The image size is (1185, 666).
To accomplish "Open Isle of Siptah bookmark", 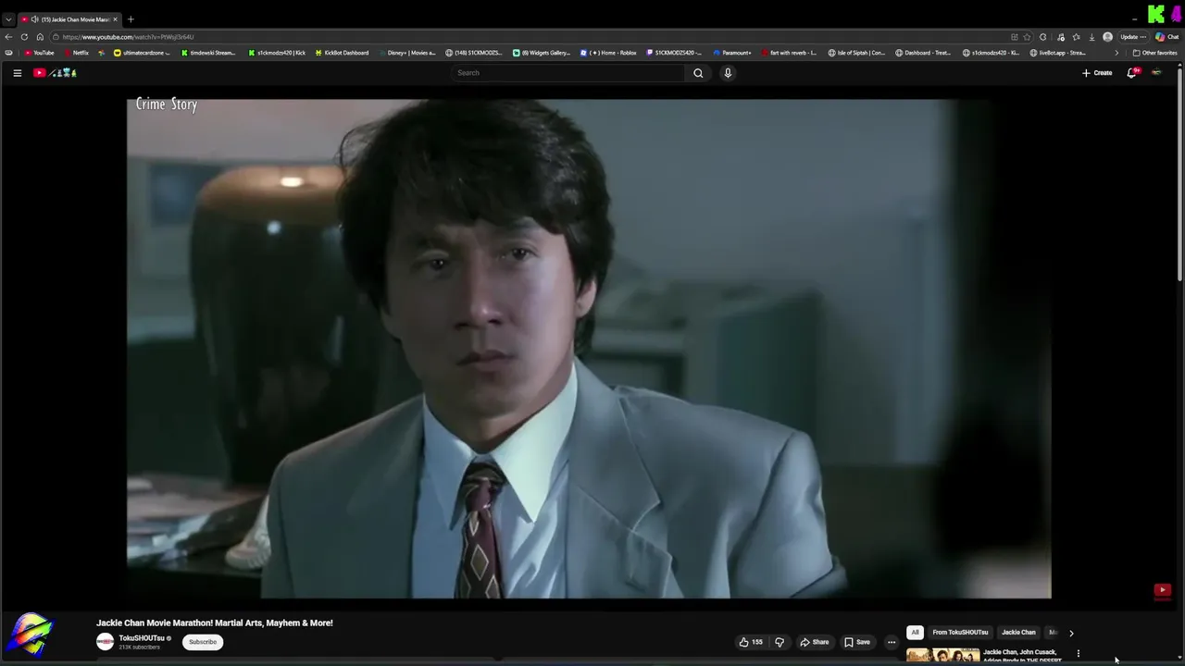I will point(856,53).
